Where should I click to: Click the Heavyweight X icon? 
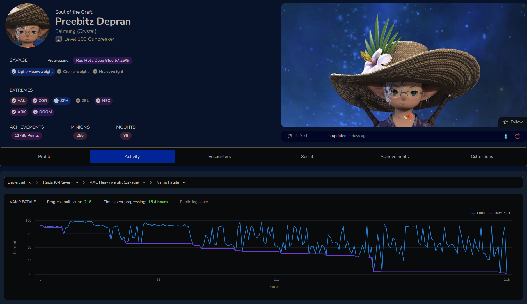coord(95,71)
